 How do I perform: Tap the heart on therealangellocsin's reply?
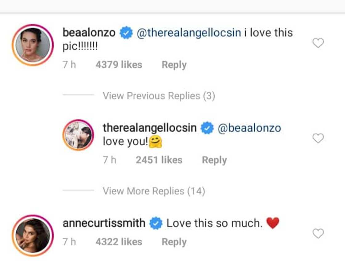(318, 139)
